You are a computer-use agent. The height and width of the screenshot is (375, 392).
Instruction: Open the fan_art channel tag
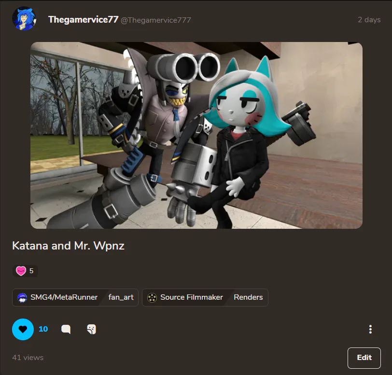click(121, 297)
